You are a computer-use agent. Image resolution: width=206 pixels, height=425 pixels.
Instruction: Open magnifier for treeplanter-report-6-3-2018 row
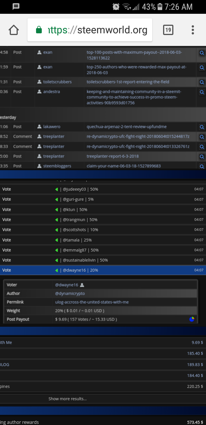click(202, 157)
